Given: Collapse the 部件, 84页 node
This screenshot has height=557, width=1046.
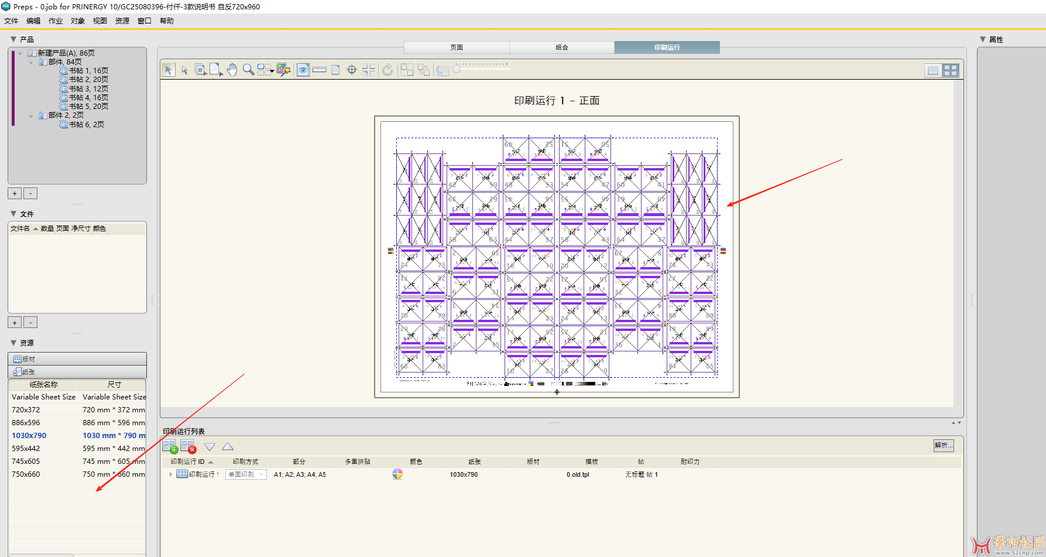Looking at the screenshot, I should point(31,62).
